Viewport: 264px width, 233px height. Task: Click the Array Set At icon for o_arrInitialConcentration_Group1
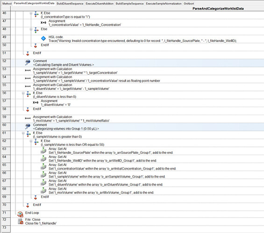point(43,166)
